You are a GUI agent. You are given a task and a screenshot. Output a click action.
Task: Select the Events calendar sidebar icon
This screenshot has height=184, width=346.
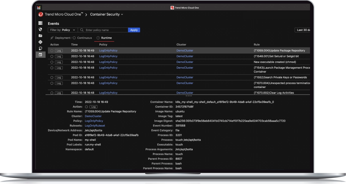(40, 55)
